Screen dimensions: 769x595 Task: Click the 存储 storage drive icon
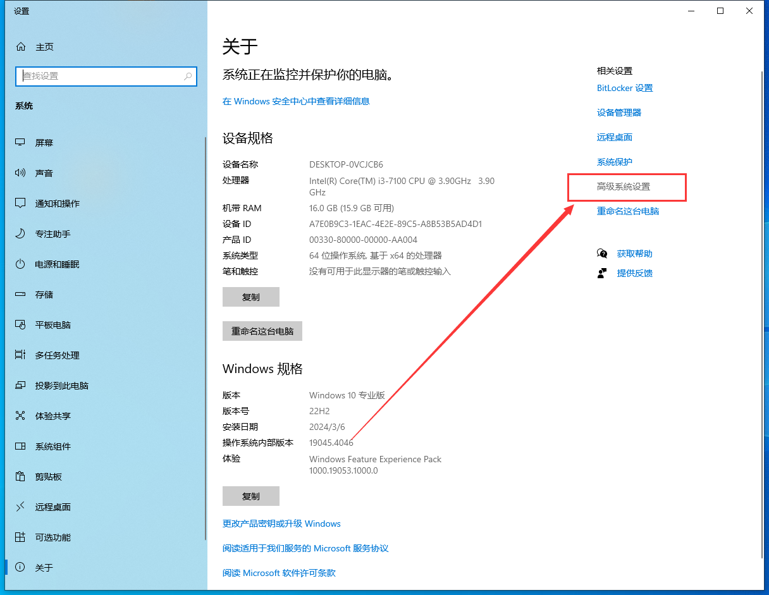pyautogui.click(x=20, y=295)
